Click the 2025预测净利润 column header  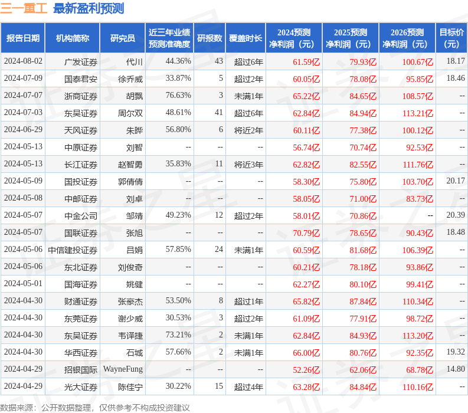click(x=351, y=38)
